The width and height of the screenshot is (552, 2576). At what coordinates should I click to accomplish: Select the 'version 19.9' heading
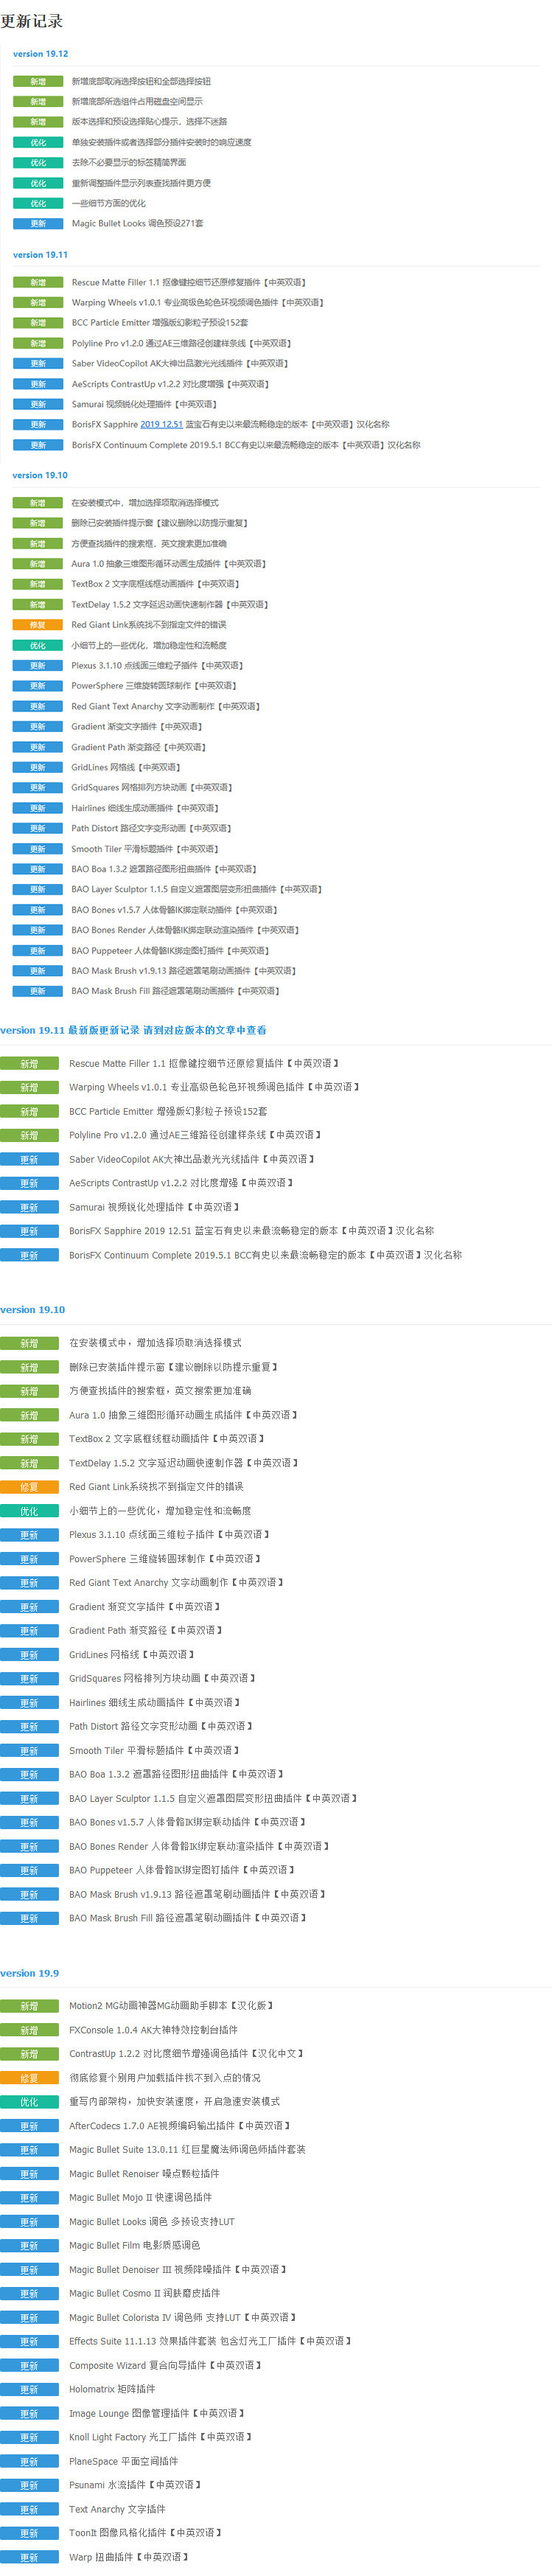click(30, 1973)
